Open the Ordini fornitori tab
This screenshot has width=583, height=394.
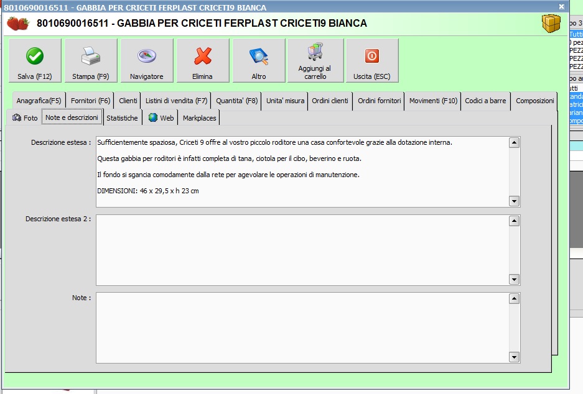(x=380, y=101)
